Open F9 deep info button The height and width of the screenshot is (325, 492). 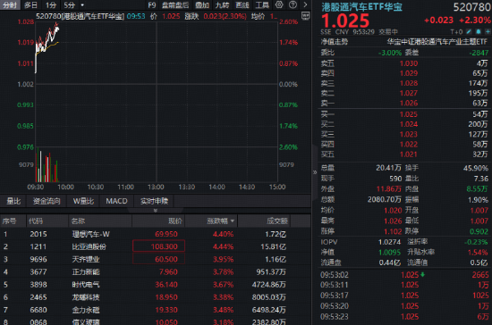152,5
